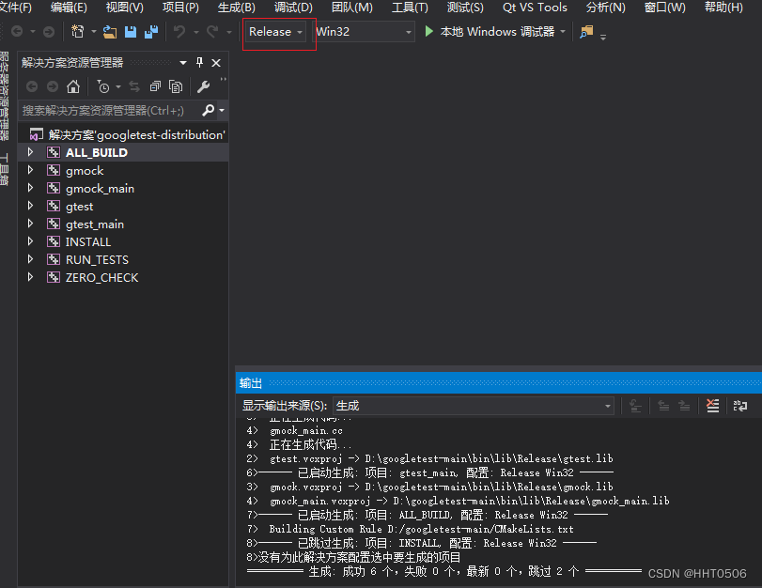Viewport: 762px width, 588px height.
Task: Select the INSTALL project item
Action: 88,242
